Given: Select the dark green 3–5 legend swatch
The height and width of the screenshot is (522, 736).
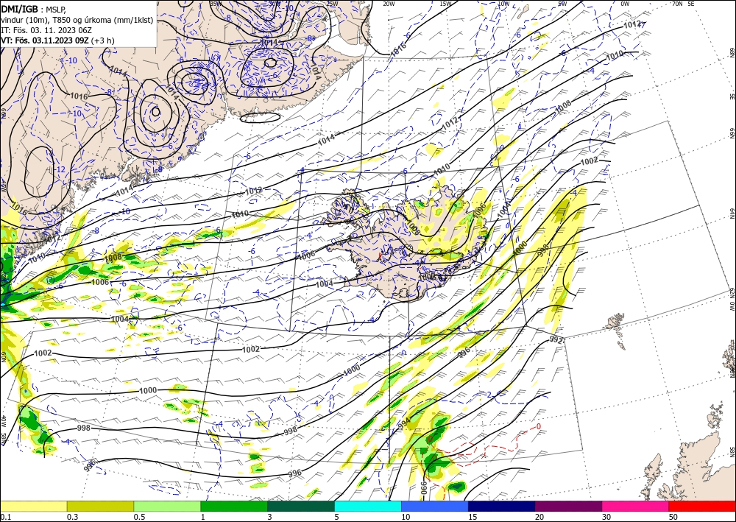Looking at the screenshot, I should 301,506.
